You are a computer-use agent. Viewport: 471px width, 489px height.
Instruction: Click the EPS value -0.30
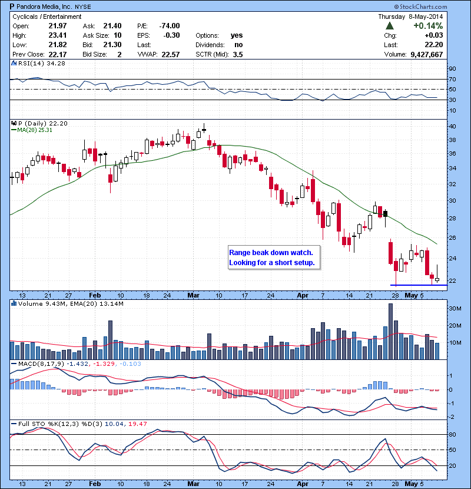click(x=171, y=35)
